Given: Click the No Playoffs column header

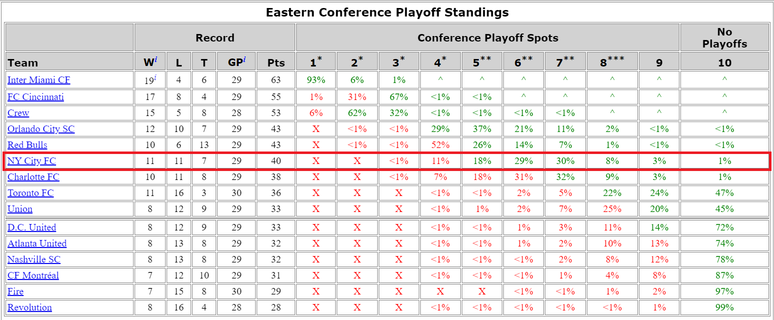Looking at the screenshot, I should tap(724, 38).
